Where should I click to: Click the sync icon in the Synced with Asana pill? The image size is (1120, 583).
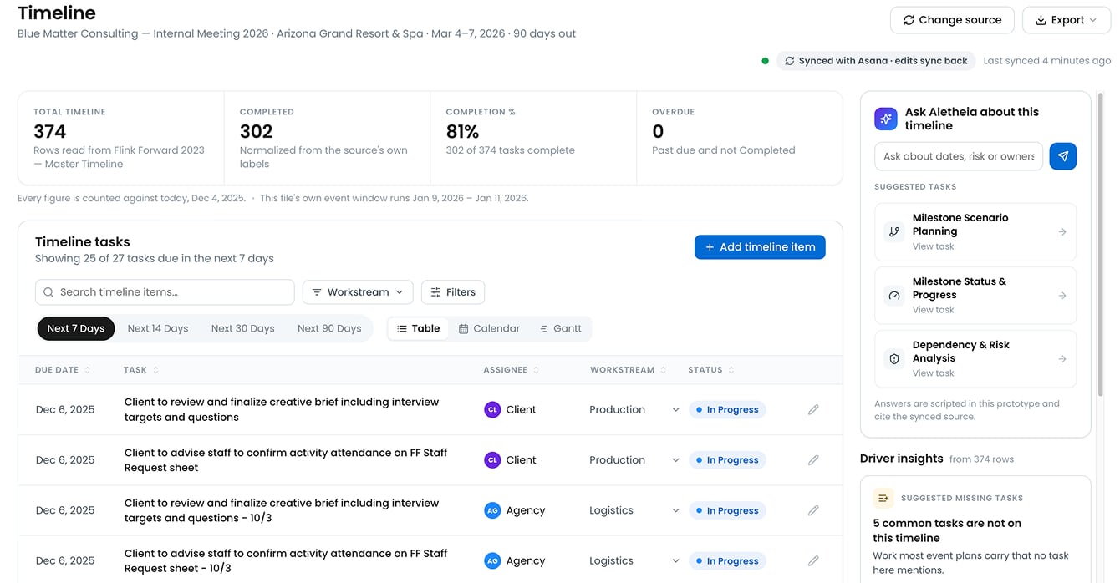coord(789,61)
